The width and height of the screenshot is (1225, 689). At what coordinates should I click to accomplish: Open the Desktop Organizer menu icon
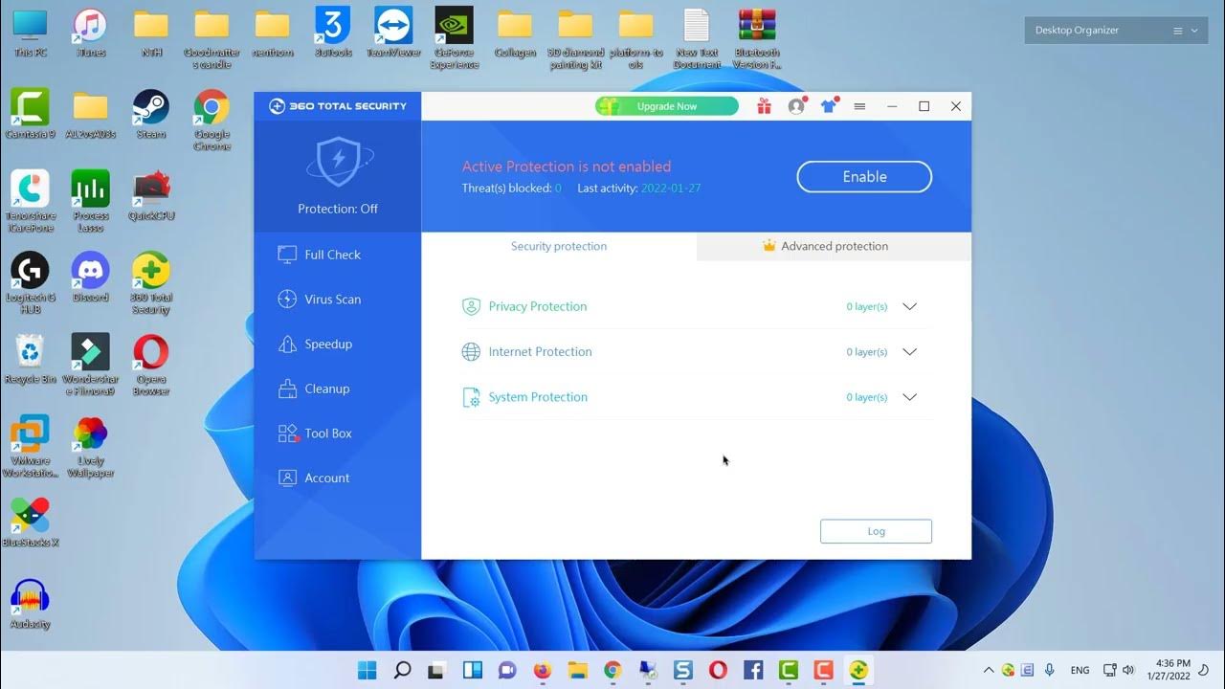click(x=1178, y=31)
